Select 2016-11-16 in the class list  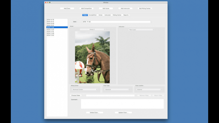coord(57,31)
